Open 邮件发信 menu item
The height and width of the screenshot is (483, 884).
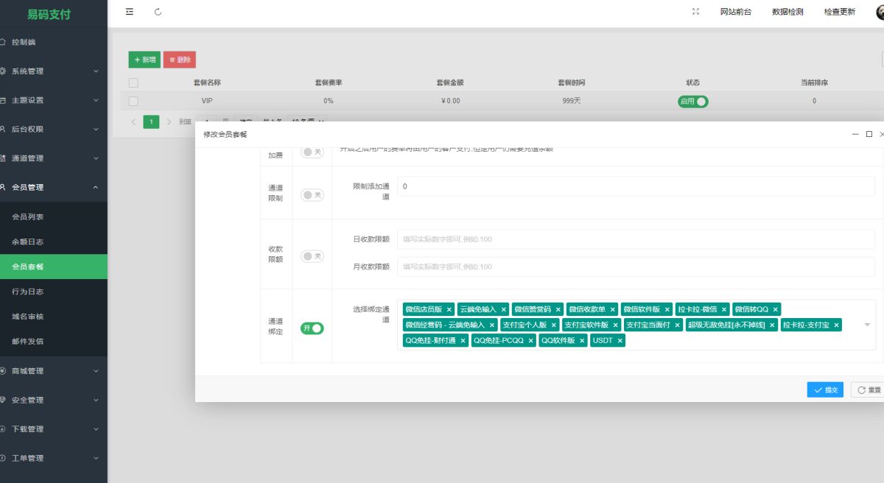(53, 341)
